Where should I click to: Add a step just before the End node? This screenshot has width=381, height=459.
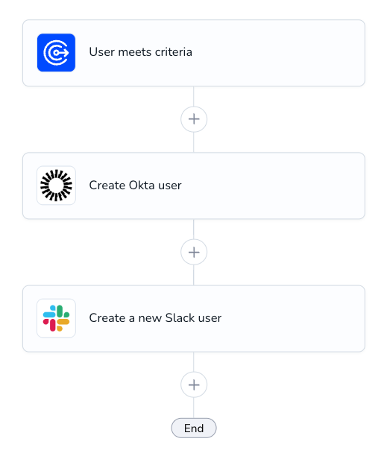coord(194,384)
